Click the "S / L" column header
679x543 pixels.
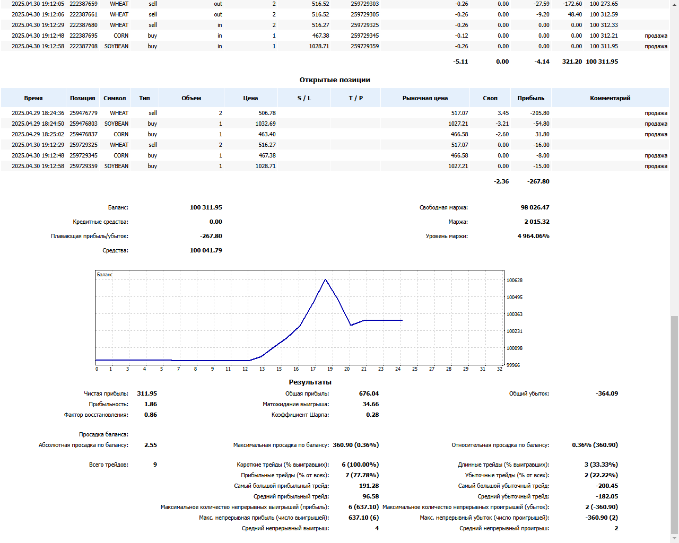tap(304, 98)
